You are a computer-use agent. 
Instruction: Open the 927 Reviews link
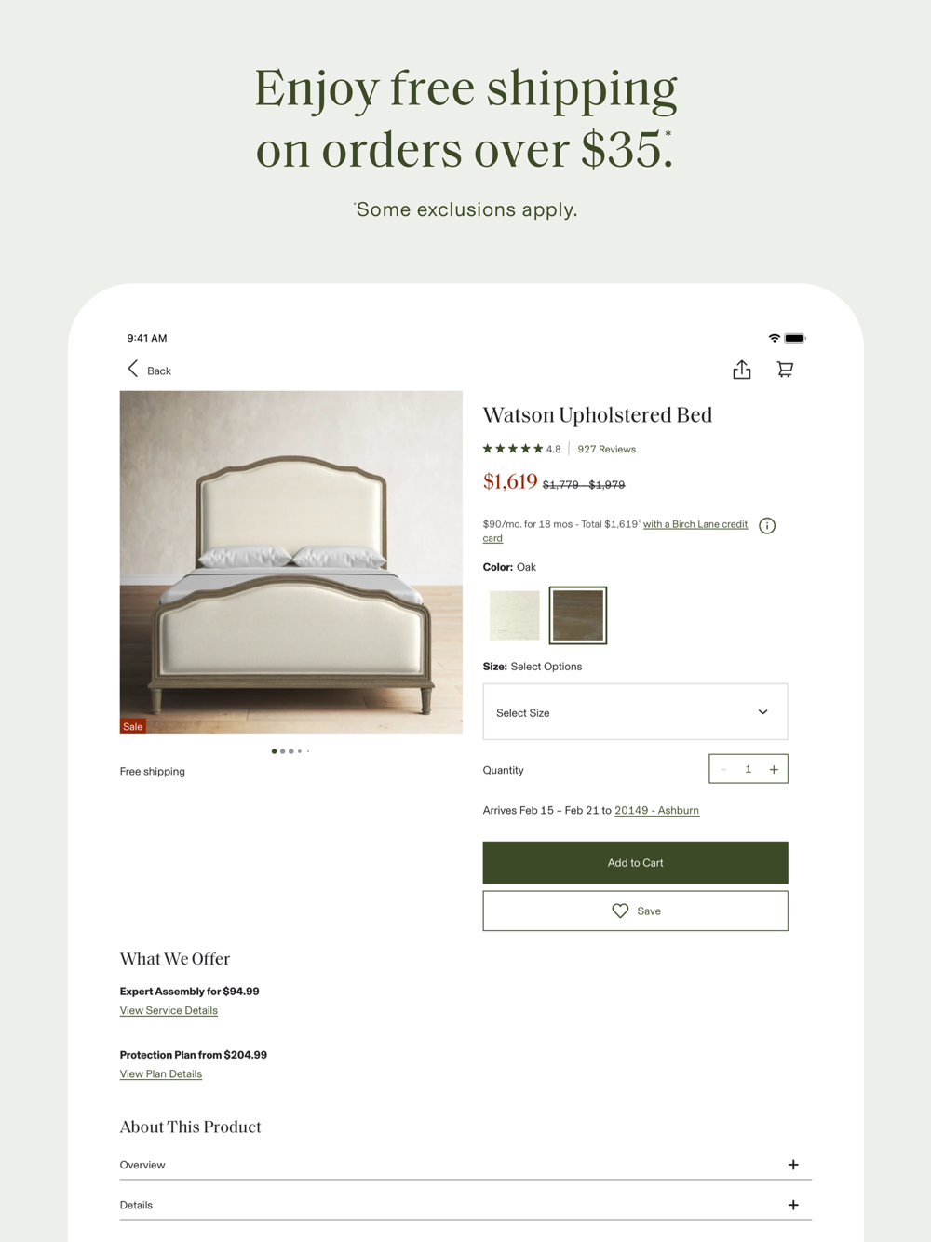click(606, 449)
